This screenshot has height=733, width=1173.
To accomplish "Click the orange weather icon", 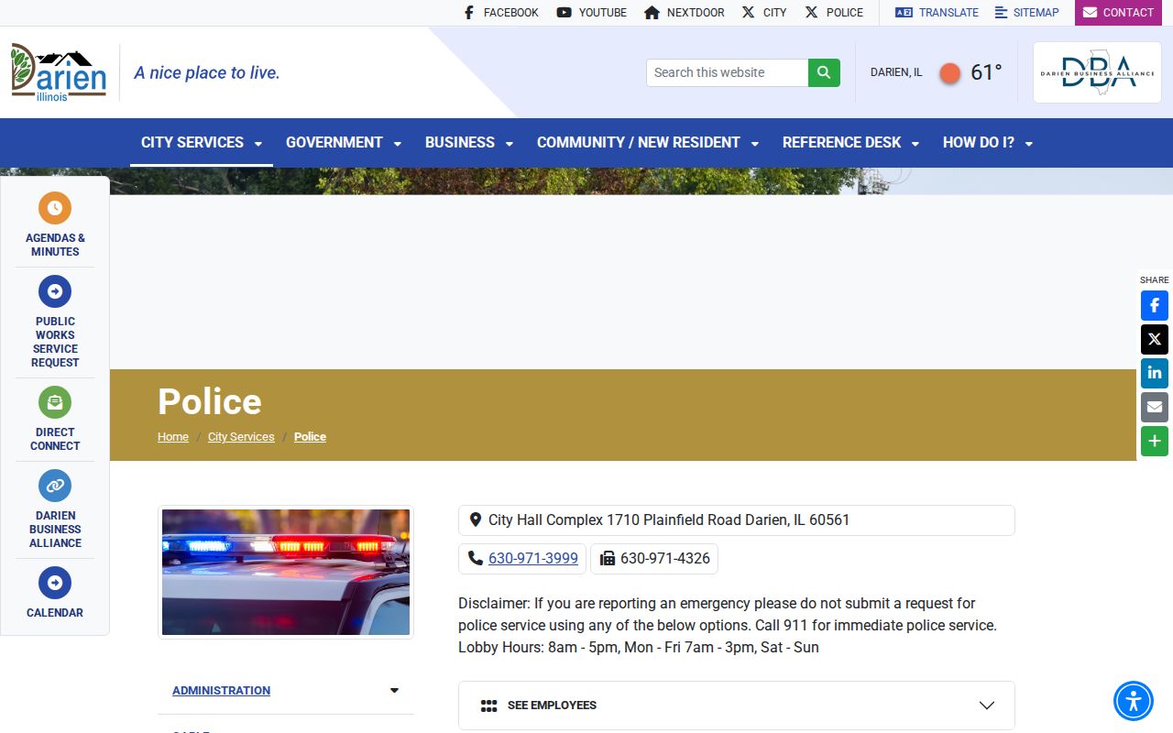I will pyautogui.click(x=950, y=73).
